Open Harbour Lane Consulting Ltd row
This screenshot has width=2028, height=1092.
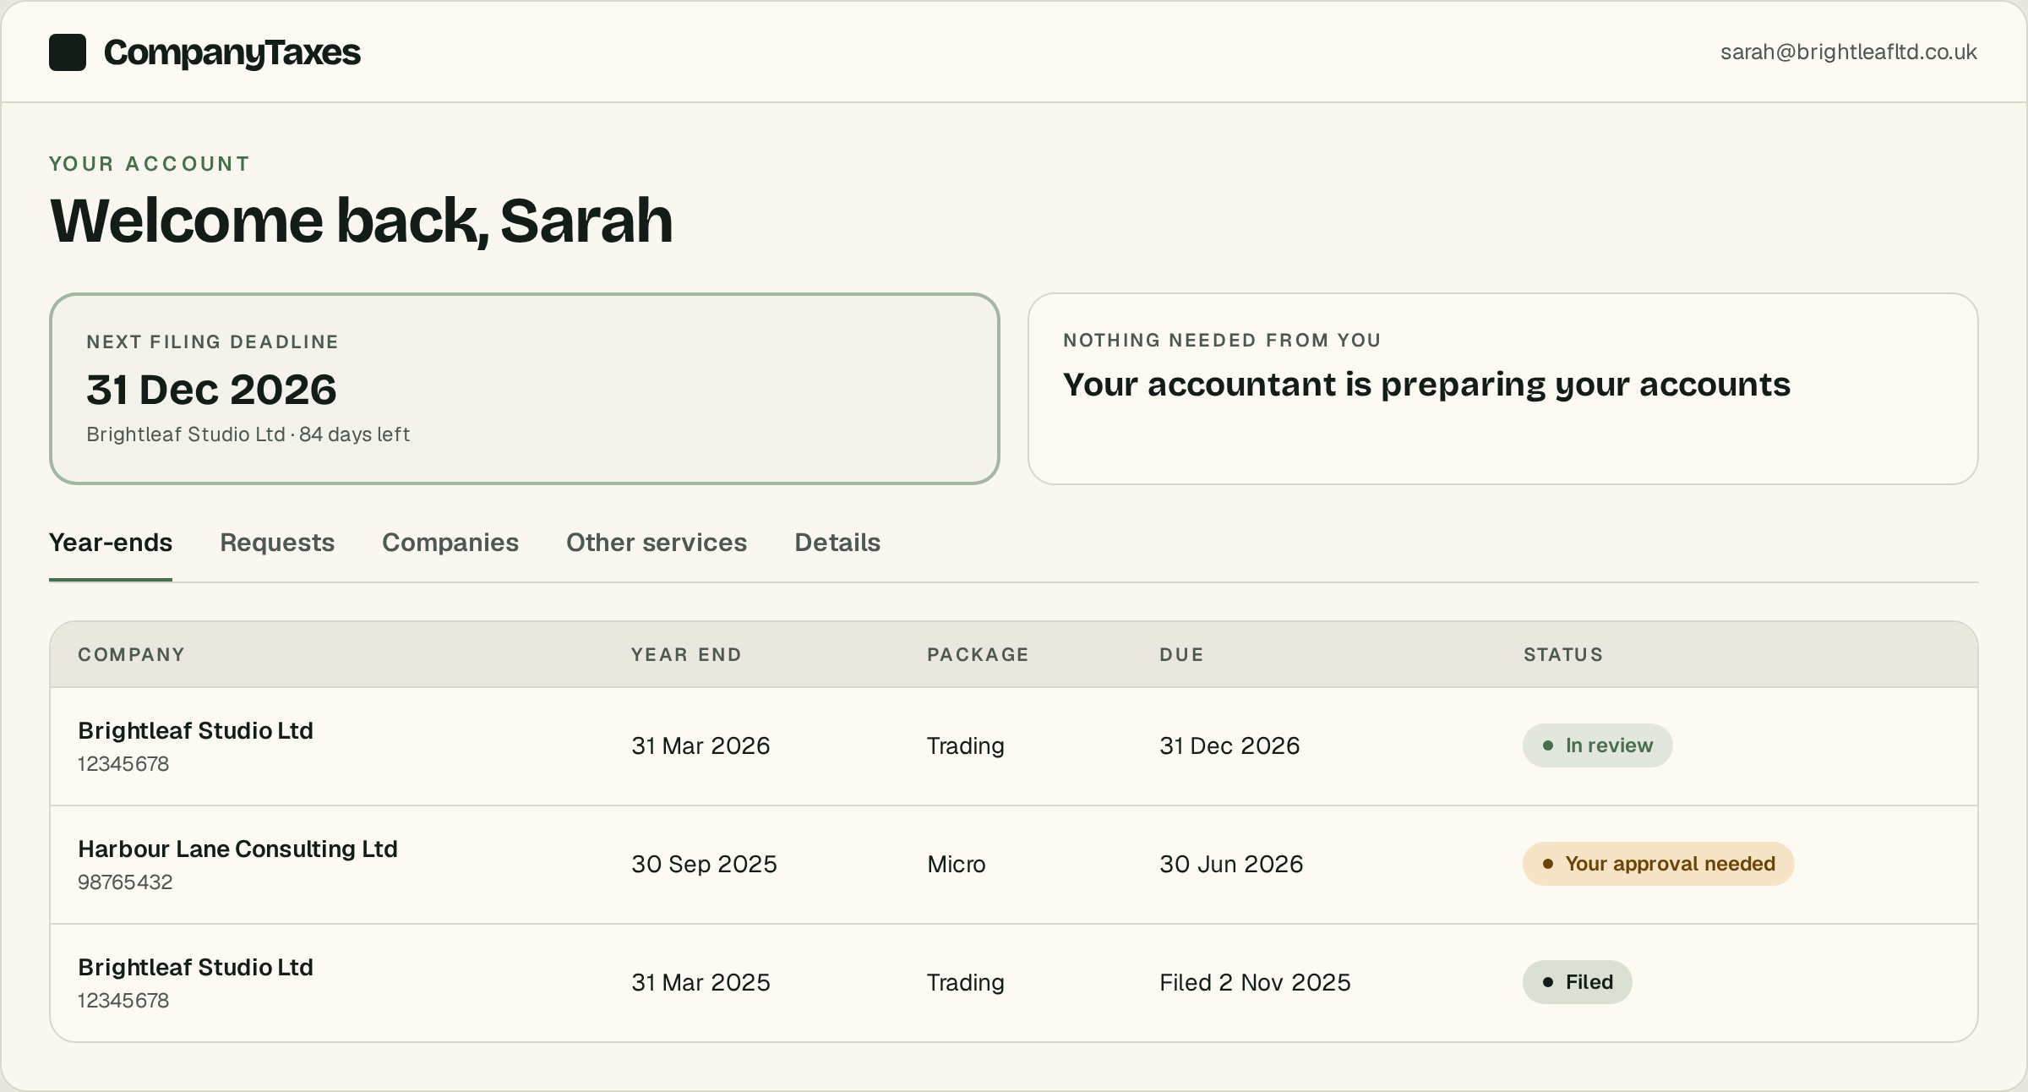coord(1014,865)
